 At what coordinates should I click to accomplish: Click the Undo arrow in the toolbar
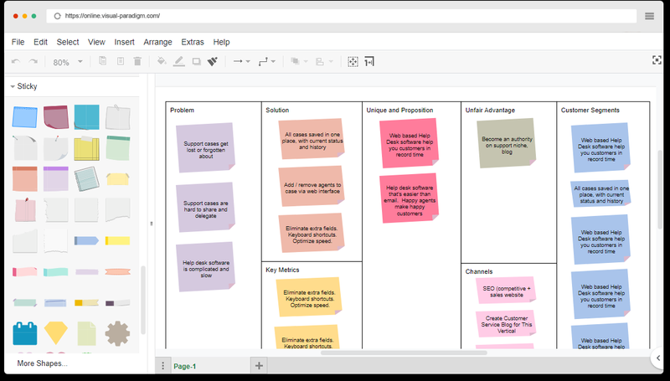(x=15, y=62)
